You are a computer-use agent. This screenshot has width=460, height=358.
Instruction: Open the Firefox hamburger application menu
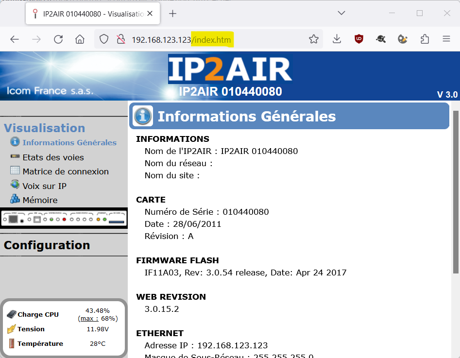pos(446,39)
